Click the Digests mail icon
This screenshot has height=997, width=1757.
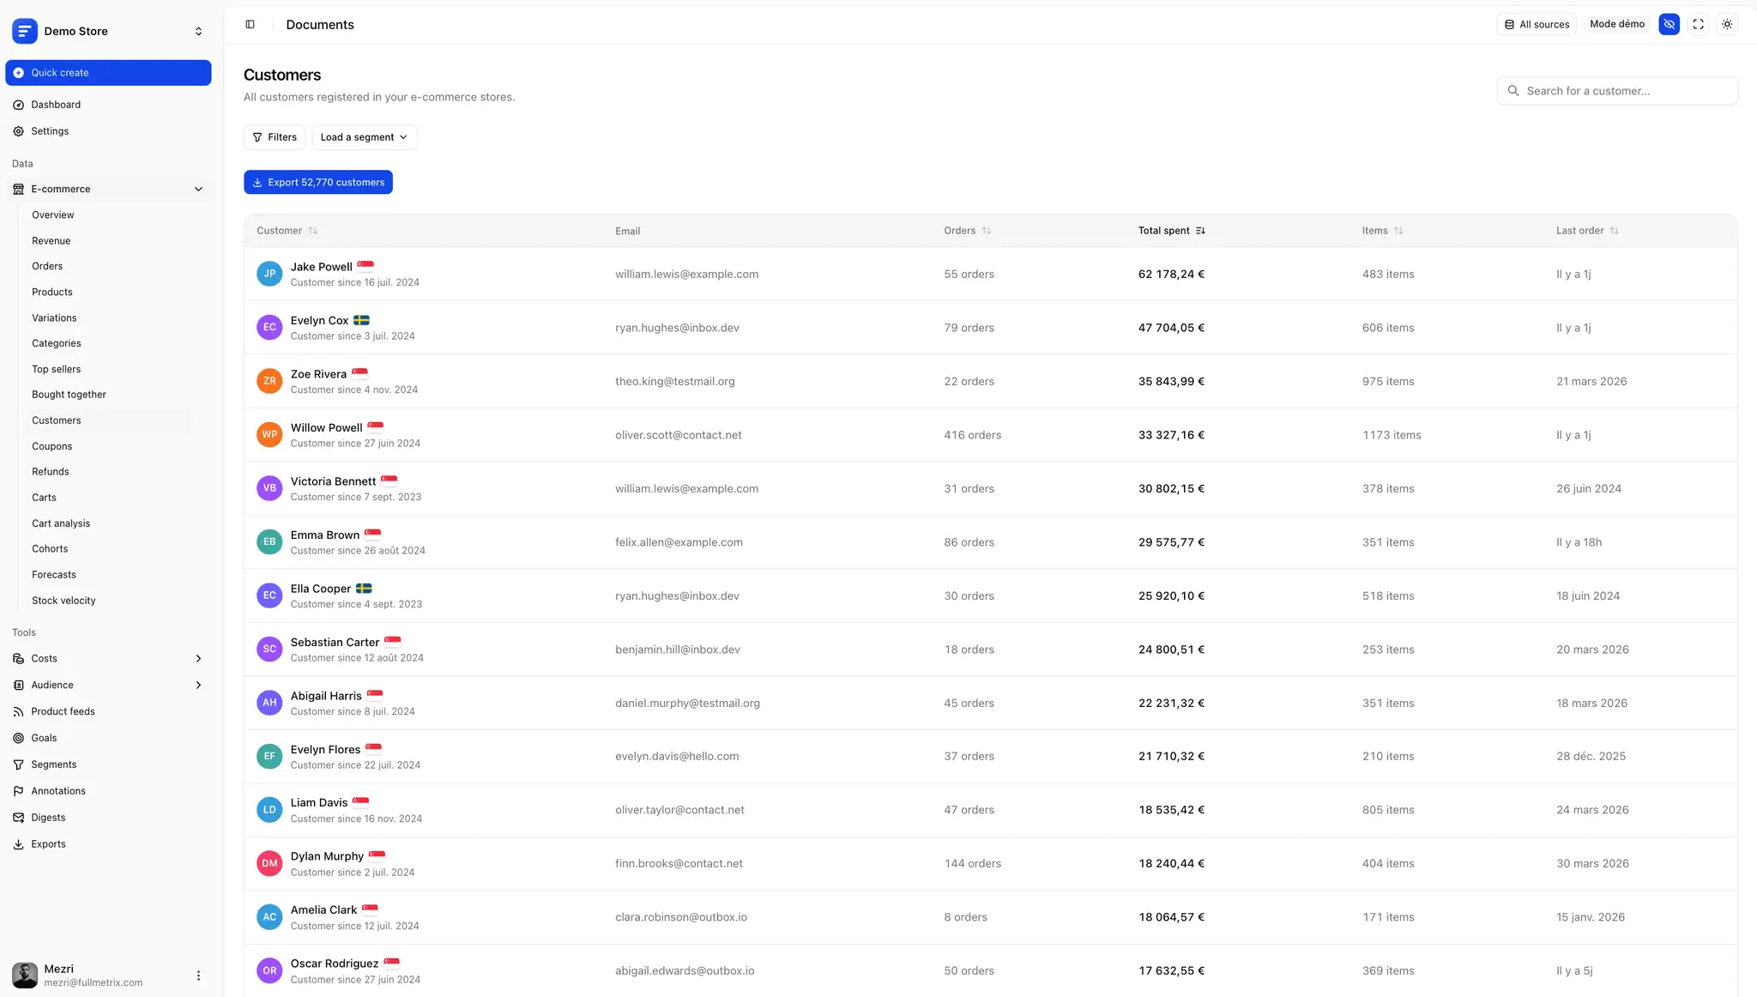(x=19, y=818)
